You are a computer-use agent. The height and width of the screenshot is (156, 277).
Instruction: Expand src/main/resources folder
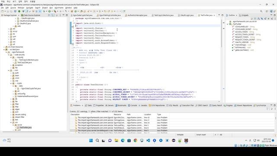coord(4,47)
